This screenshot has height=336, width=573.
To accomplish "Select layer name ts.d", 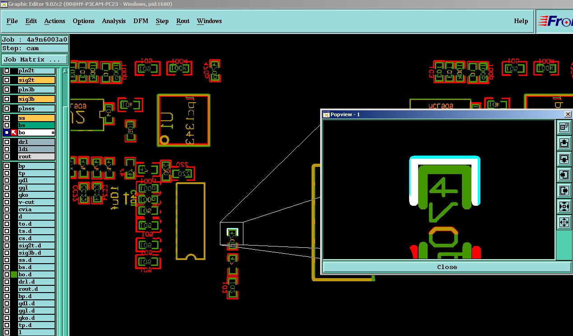I will [36, 231].
